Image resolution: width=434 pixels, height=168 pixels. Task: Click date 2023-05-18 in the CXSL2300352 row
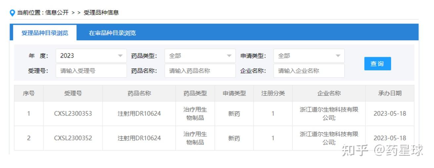click(x=390, y=138)
